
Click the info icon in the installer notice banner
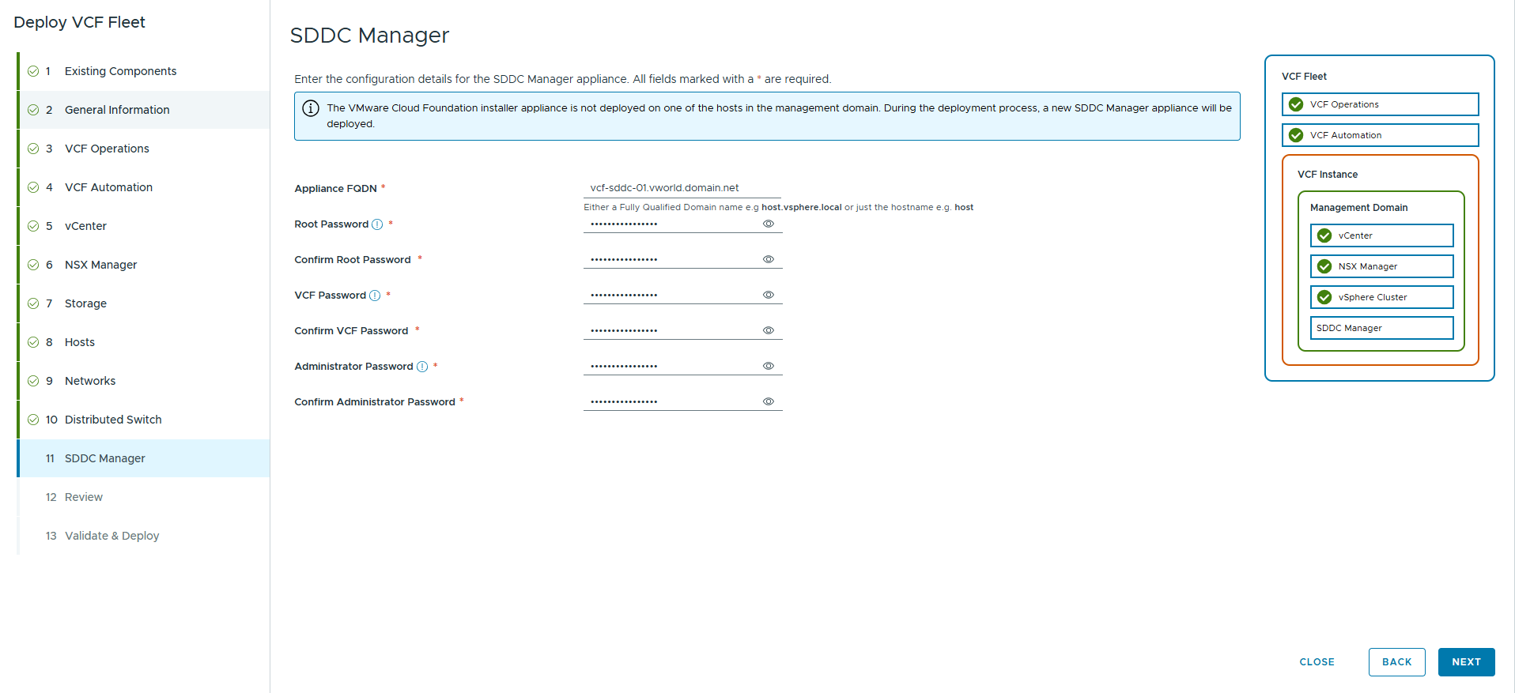tap(311, 108)
